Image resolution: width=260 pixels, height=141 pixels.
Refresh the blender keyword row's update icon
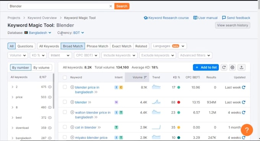pyautogui.click(x=244, y=102)
